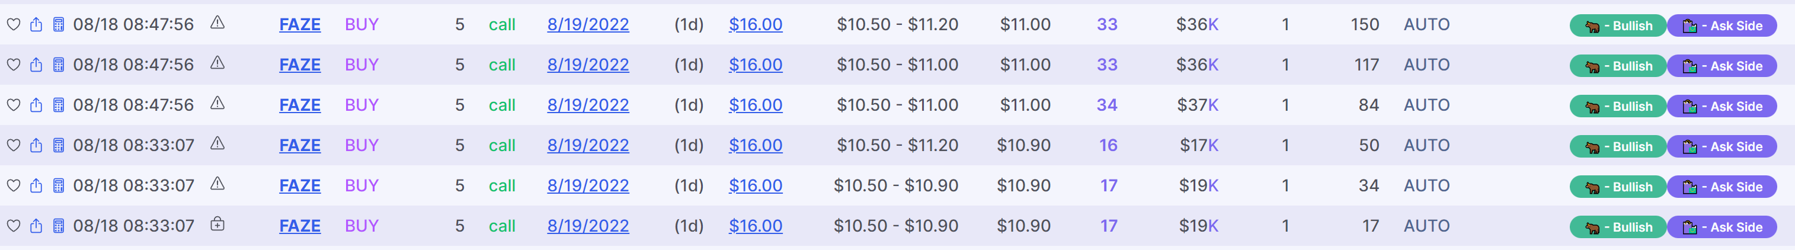Click the Ask Side tag on size 117 row
Screen dimensions: 1795x250
click(x=1722, y=66)
